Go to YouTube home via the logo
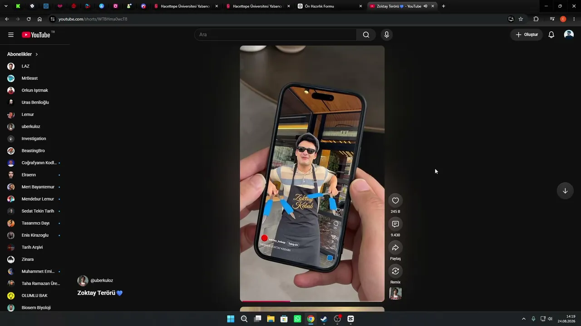This screenshot has width=581, height=326. click(x=36, y=35)
